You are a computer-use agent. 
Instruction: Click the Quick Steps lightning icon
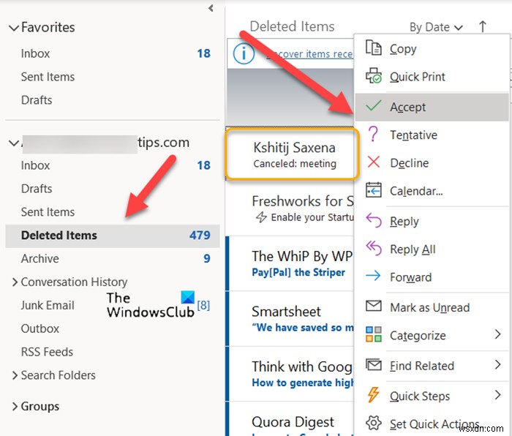point(373,395)
